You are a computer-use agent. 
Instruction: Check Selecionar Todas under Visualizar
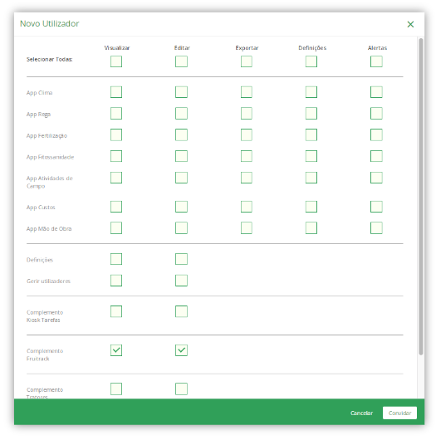(116, 61)
